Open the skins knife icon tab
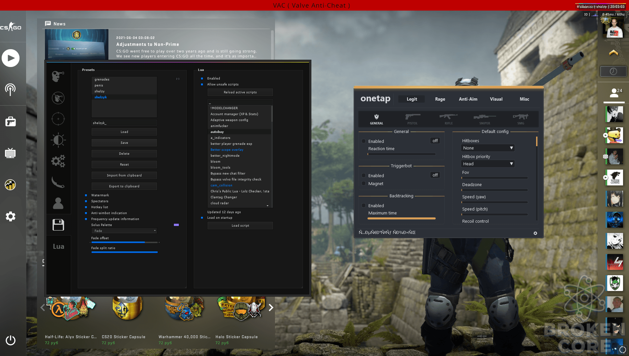 coord(58,182)
